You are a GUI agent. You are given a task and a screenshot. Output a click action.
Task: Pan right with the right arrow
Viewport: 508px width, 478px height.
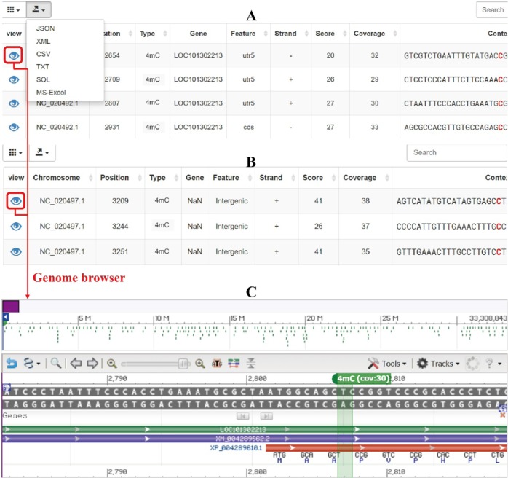92,363
